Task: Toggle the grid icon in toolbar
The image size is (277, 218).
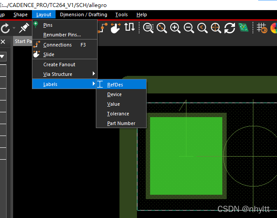Action: (262, 28)
